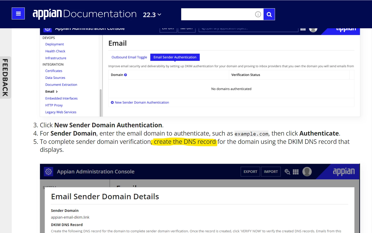This screenshot has height=233, width=372.
Task: Select Infrastructure in the sidebar
Action: [56, 58]
